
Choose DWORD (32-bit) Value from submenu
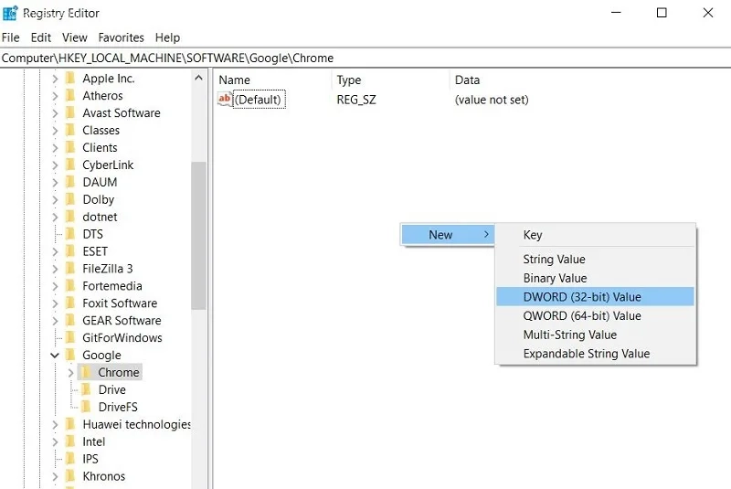pyautogui.click(x=596, y=296)
